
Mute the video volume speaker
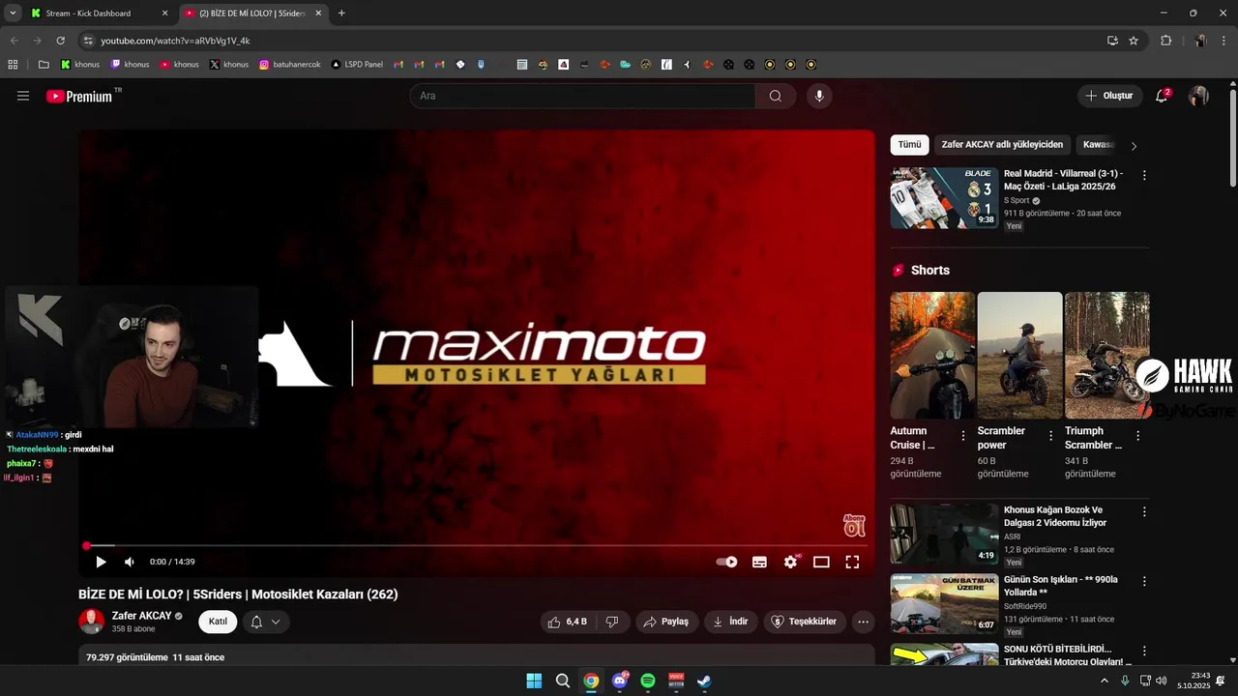[x=130, y=562]
